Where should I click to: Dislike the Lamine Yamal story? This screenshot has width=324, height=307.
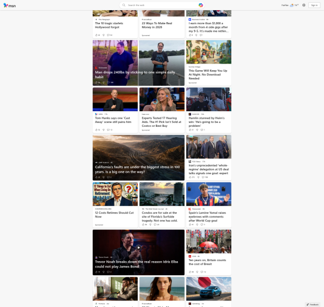click(x=197, y=224)
